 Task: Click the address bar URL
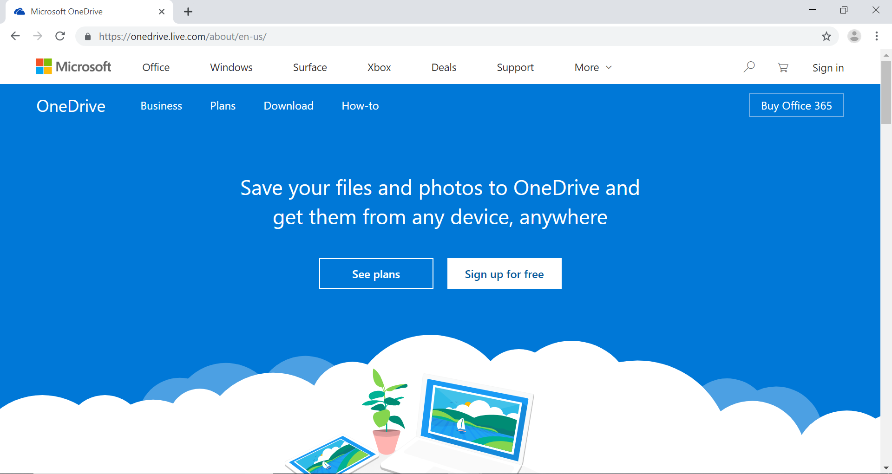coord(183,37)
